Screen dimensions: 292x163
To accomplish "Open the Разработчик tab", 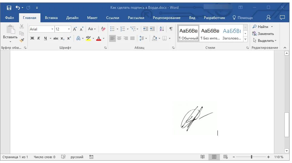I will (x=214, y=18).
